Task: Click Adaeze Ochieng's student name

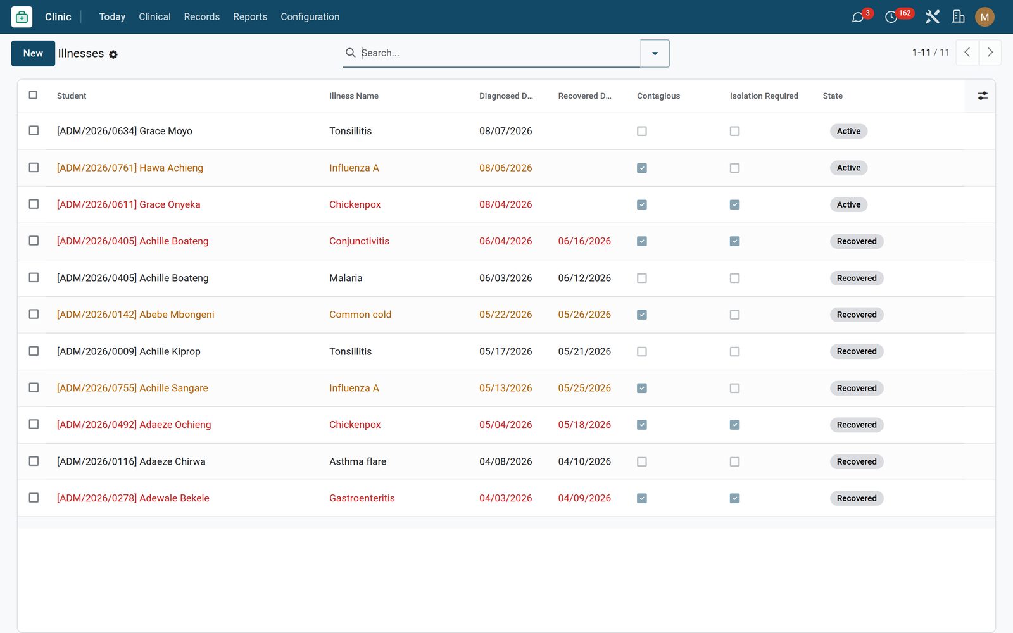Action: (134, 425)
